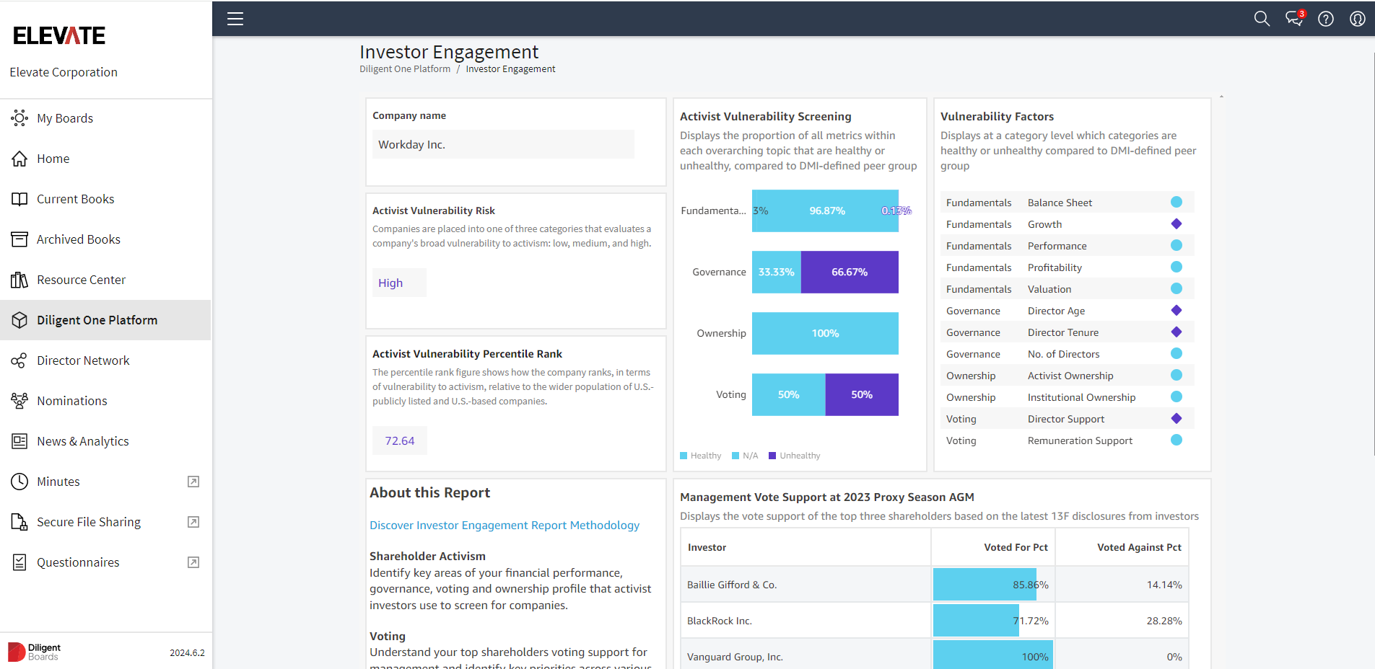Open Secure File Sharing external link icon
Image resolution: width=1375 pixels, height=669 pixels.
pos(193,522)
